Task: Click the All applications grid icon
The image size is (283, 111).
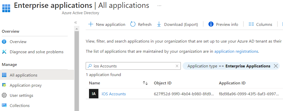Action: 4,75
